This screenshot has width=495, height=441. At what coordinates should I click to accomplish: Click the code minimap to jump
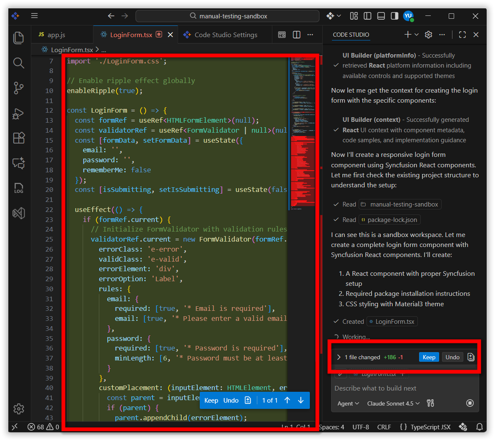[302, 125]
